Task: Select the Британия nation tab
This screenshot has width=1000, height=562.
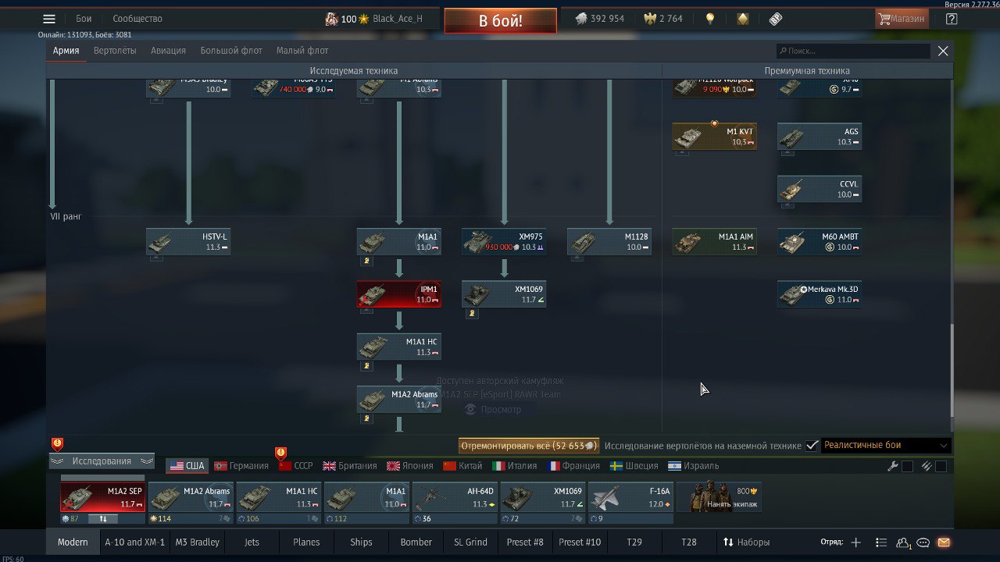Action: coord(350,466)
